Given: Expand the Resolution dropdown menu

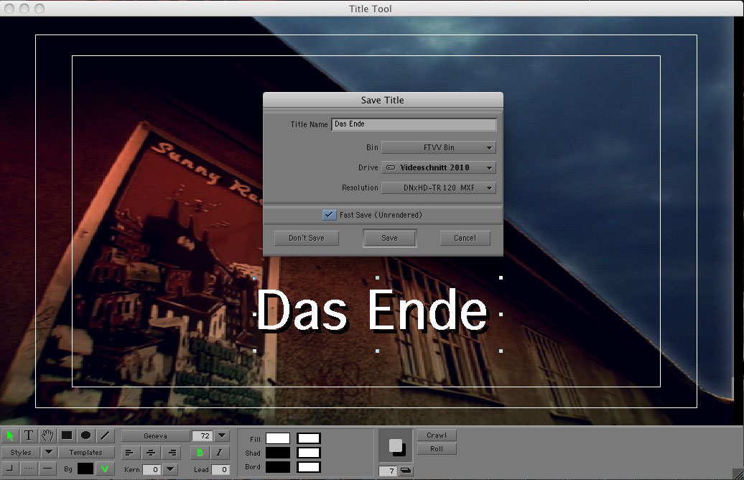Looking at the screenshot, I should (438, 188).
